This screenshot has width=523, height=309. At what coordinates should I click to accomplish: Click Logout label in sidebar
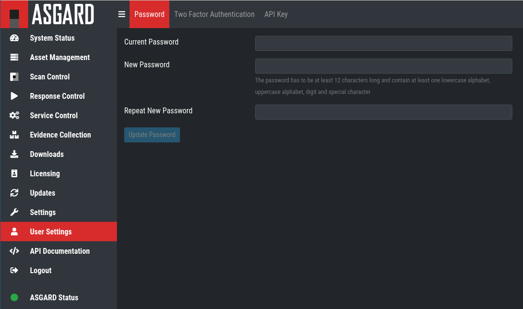41,270
